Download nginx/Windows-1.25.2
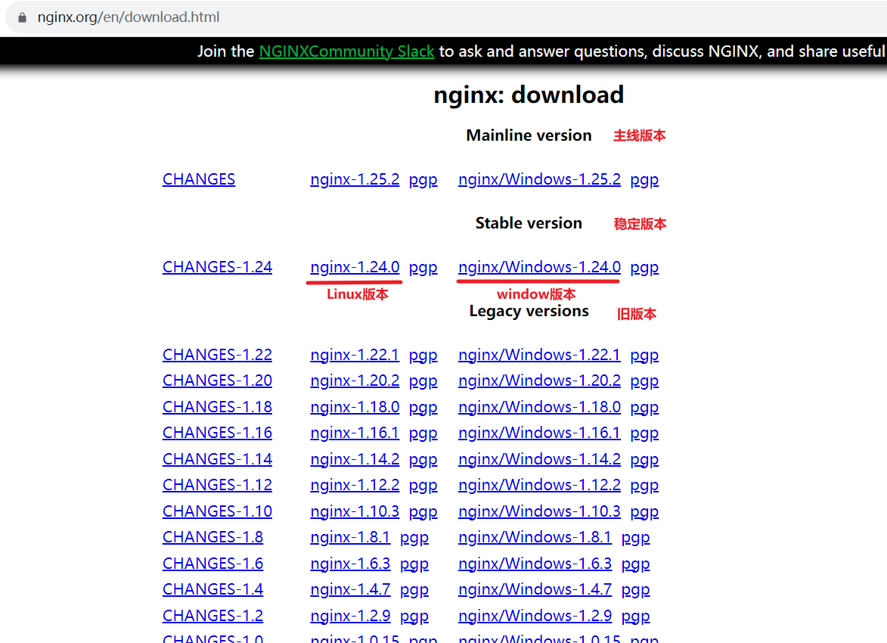Screen dimensions: 887x643 click(539, 179)
